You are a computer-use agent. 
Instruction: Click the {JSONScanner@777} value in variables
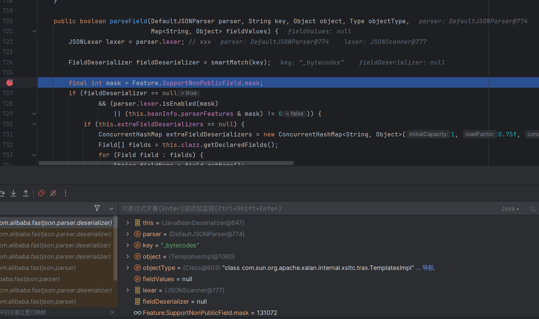pos(195,290)
